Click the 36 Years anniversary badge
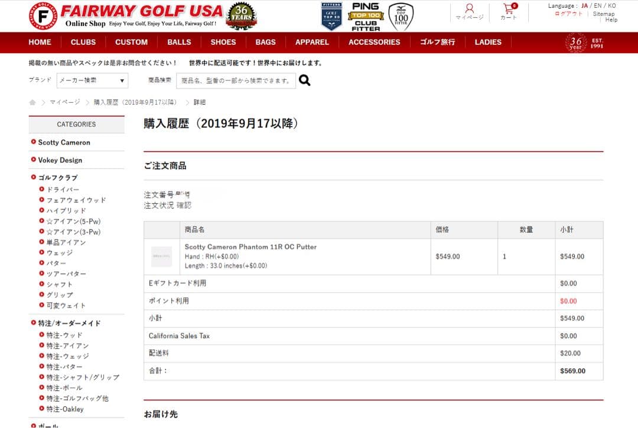638x428 pixels. click(x=241, y=16)
